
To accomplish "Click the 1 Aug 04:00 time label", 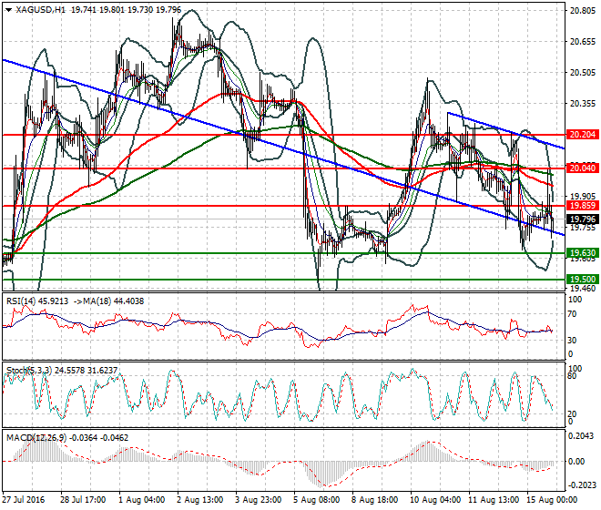I will pyautogui.click(x=141, y=500).
